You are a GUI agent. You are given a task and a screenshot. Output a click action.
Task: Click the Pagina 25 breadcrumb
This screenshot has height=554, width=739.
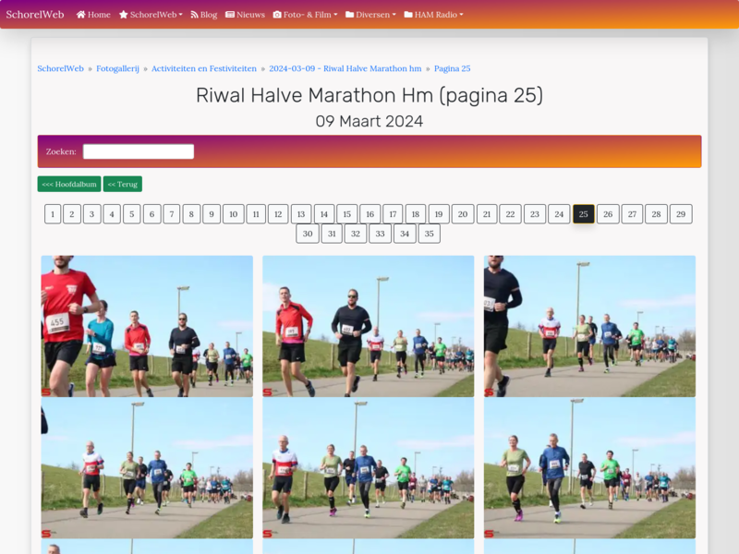452,68
